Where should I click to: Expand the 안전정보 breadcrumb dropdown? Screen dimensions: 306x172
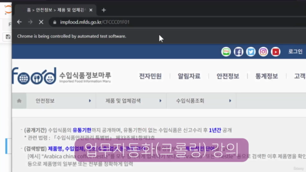point(61,101)
